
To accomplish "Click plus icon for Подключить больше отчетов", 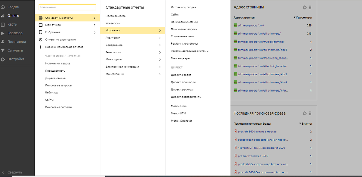I will [x=40, y=47].
